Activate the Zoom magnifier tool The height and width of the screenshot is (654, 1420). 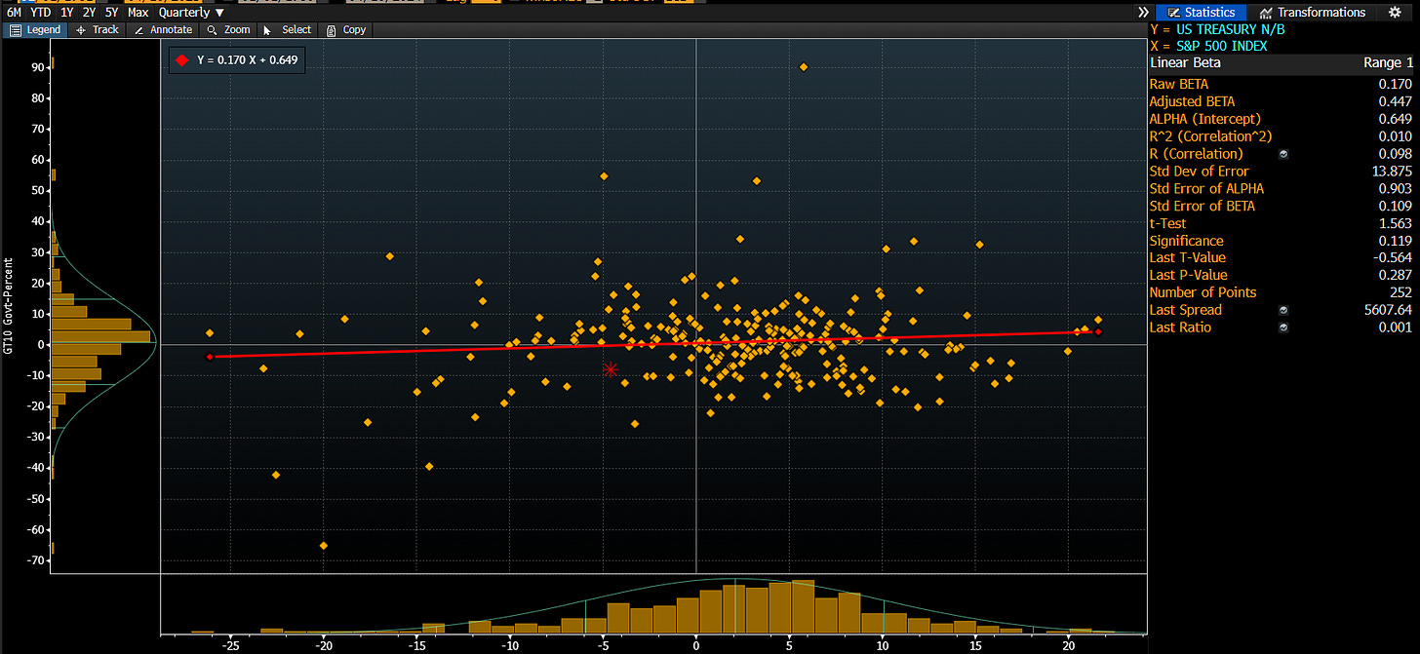pos(229,30)
